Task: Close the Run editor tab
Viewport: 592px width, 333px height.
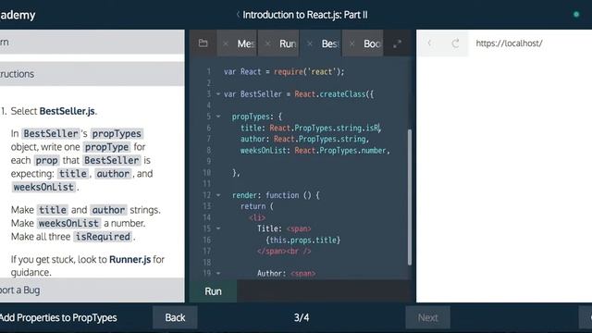Action: click(267, 43)
